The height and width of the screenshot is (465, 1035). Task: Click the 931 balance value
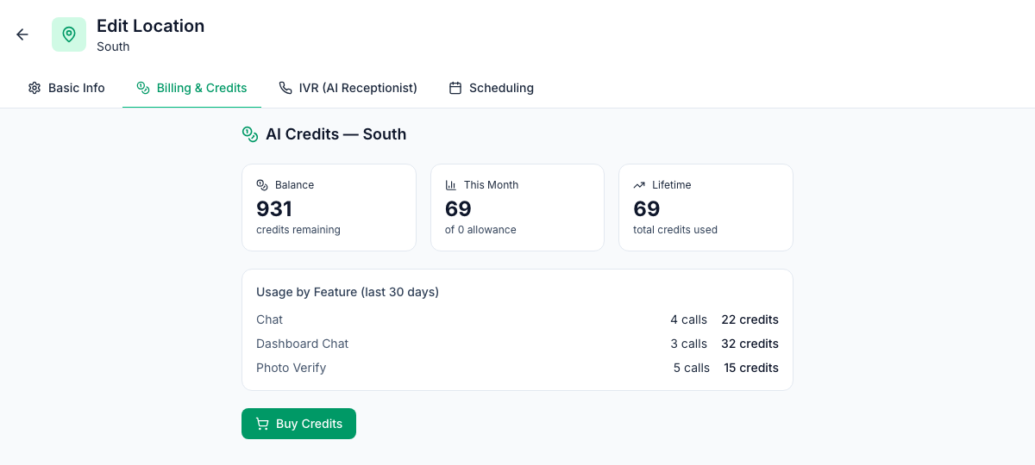click(x=274, y=208)
